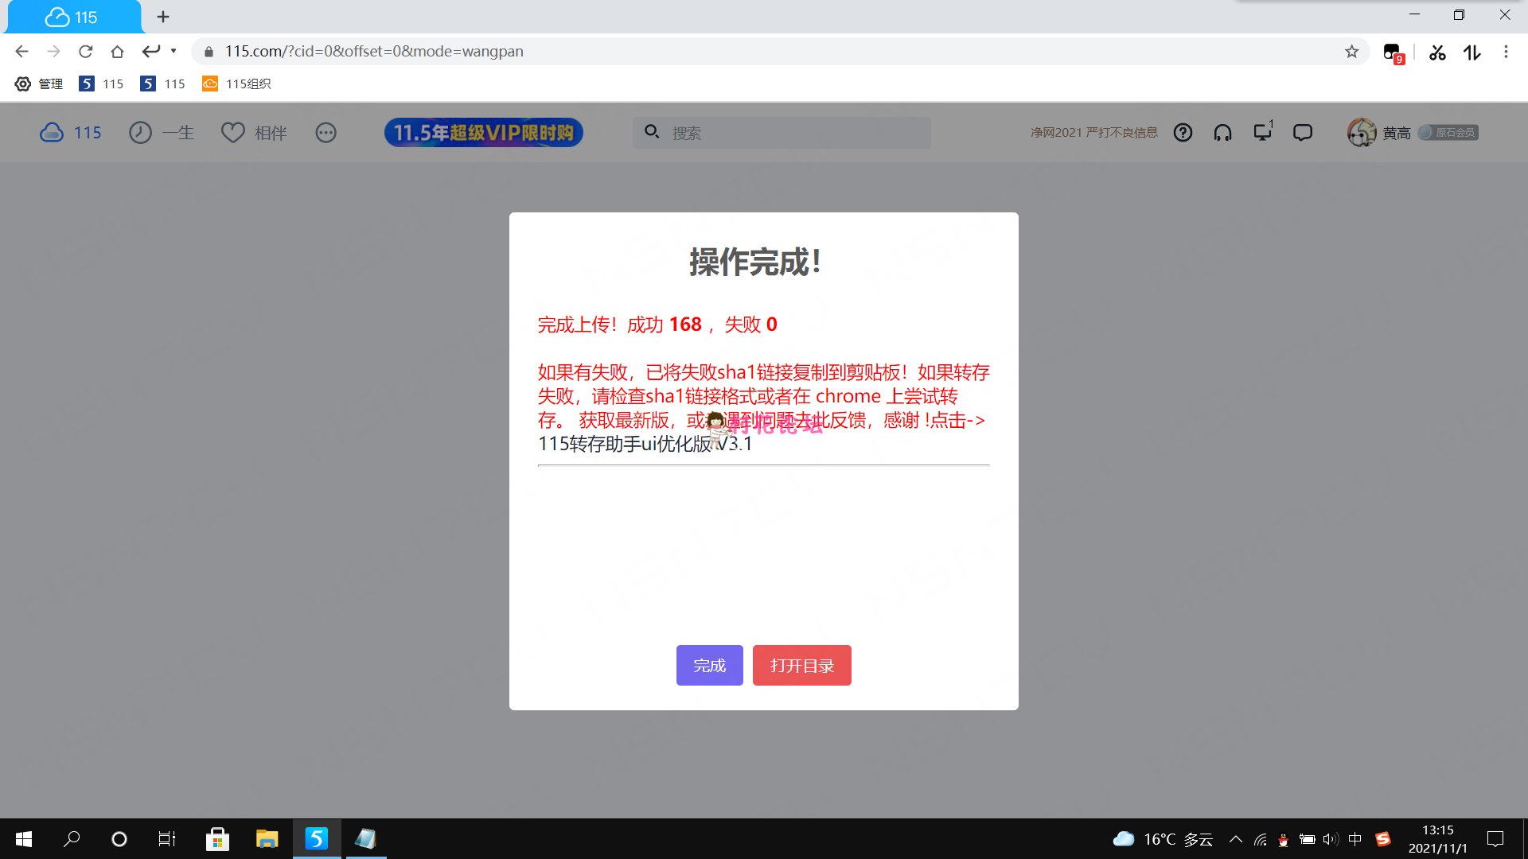Viewport: 1528px width, 859px height.
Task: Click the up-down arrows download extension icon
Action: [x=1471, y=52]
